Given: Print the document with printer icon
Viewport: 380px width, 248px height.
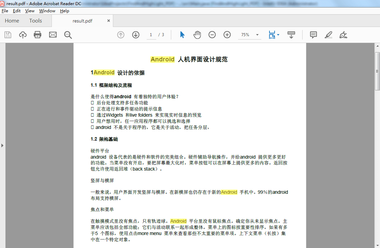Looking at the screenshot, I should 38,35.
